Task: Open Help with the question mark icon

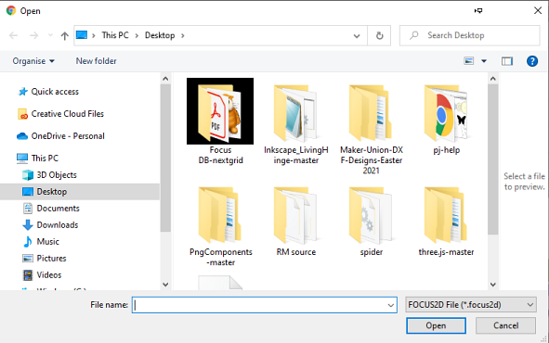Action: (x=532, y=61)
